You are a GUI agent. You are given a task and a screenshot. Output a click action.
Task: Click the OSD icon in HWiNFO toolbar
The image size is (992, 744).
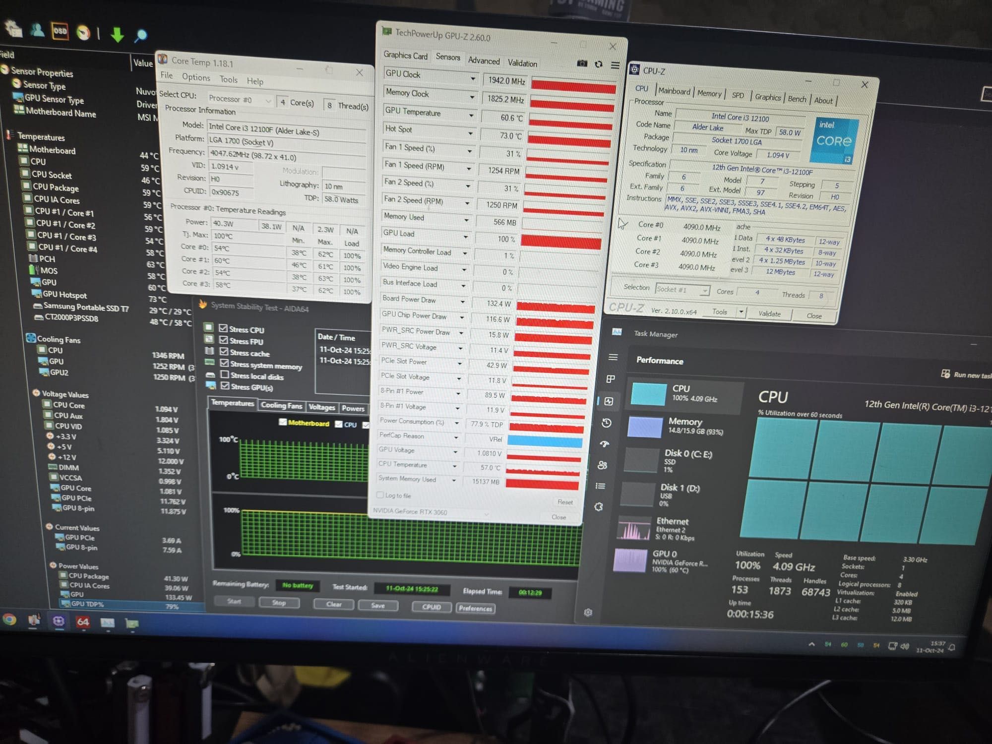coord(60,31)
